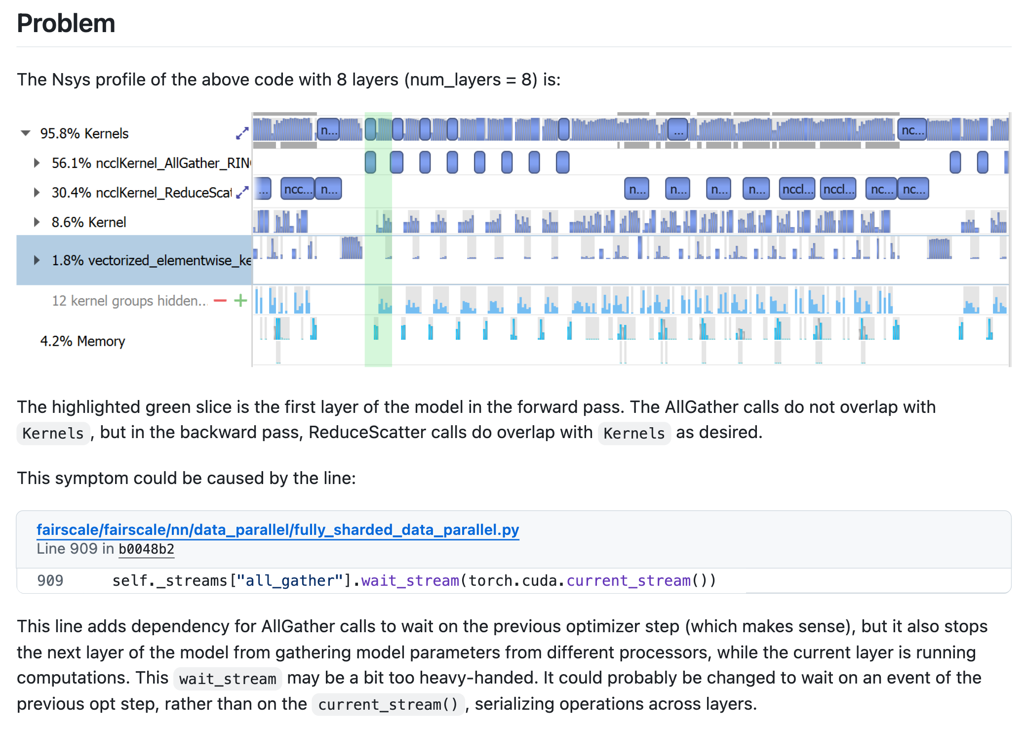The image size is (1025, 729).
Task: Click the current_stream call in the code line
Action: pyautogui.click(x=629, y=580)
